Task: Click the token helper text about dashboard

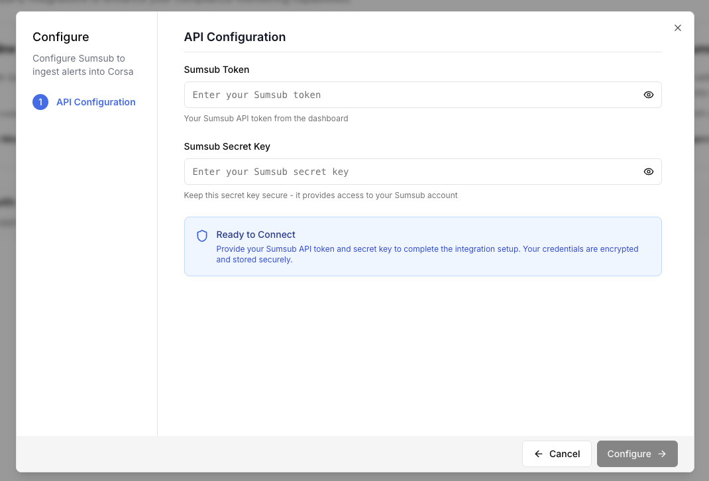Action: click(x=266, y=119)
